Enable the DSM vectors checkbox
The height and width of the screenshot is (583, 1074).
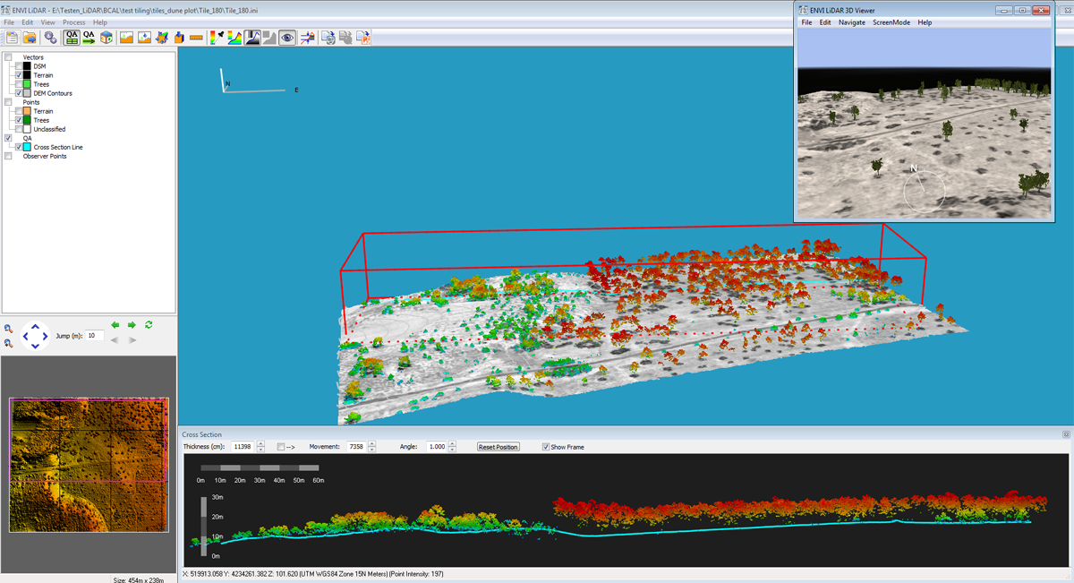point(19,66)
